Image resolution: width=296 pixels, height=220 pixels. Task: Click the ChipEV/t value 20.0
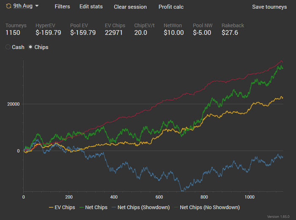pos(141,33)
